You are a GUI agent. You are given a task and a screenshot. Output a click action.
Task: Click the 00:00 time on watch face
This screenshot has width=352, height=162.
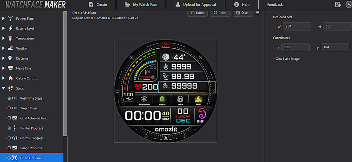tap(143, 116)
